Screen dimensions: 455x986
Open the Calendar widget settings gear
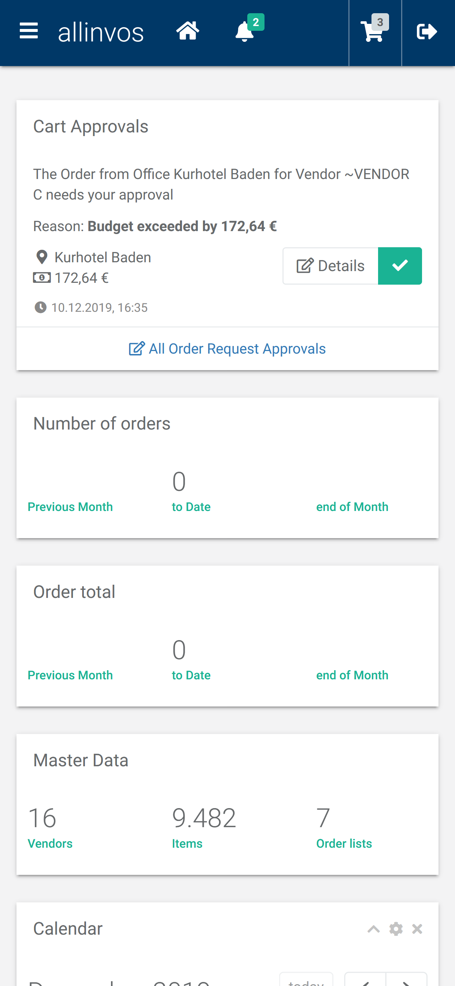[396, 928]
